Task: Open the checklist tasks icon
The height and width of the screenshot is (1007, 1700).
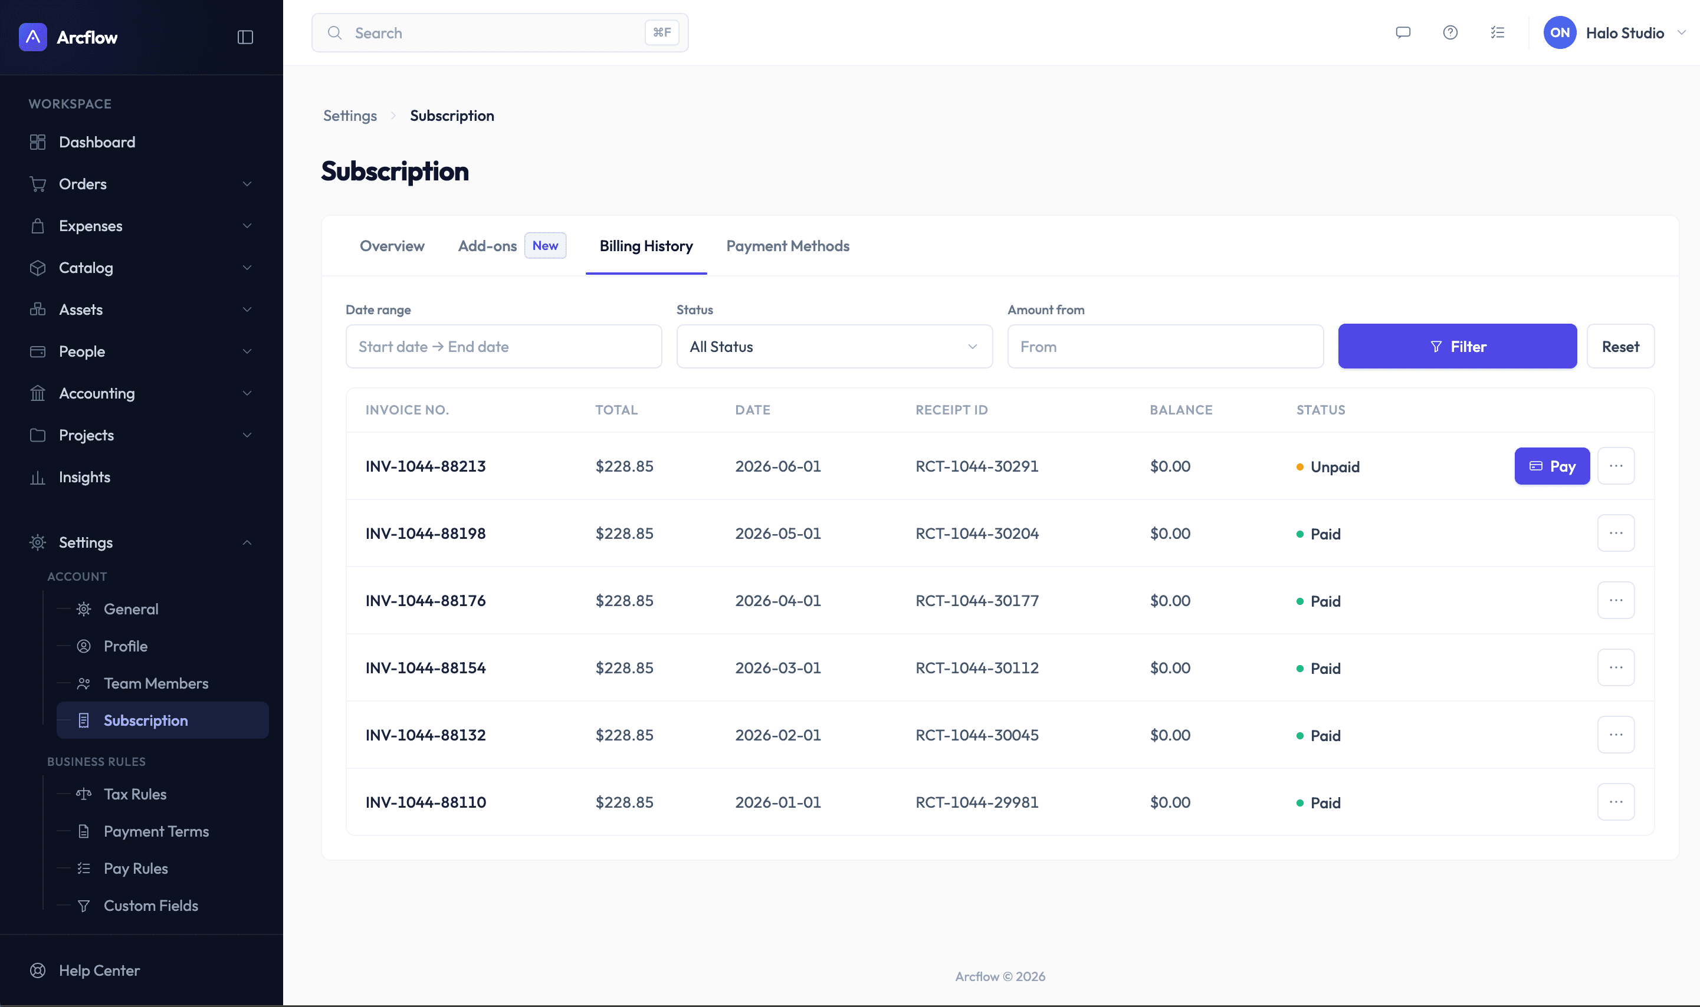Action: click(1498, 32)
